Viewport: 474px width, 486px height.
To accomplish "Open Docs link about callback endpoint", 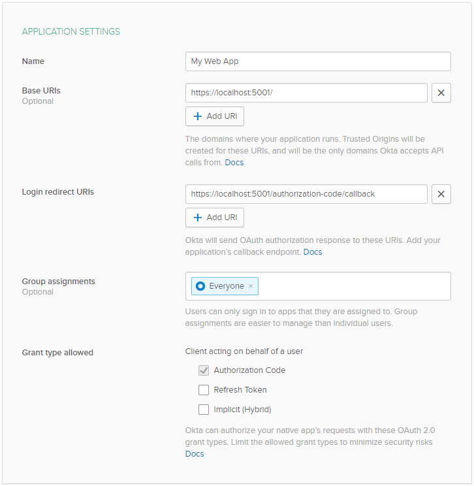I will [312, 251].
